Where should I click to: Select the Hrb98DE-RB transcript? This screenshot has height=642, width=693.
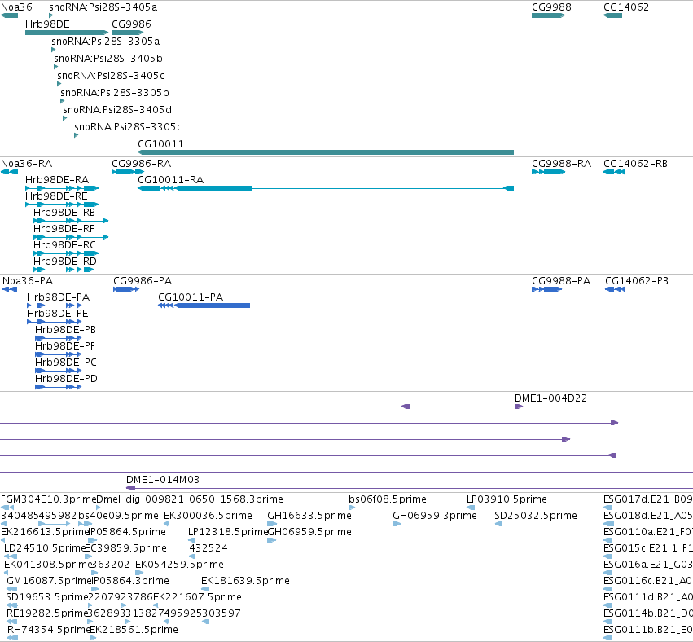(x=71, y=221)
